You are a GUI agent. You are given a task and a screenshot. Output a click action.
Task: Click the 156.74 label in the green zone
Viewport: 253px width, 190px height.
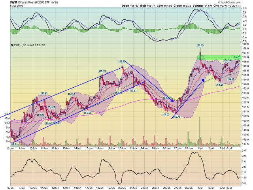pos(237,57)
